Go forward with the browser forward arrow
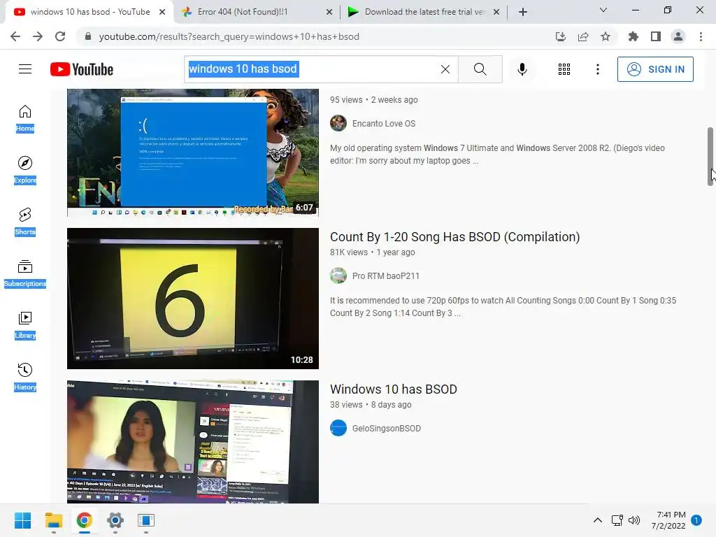This screenshot has width=716, height=537. [38, 36]
